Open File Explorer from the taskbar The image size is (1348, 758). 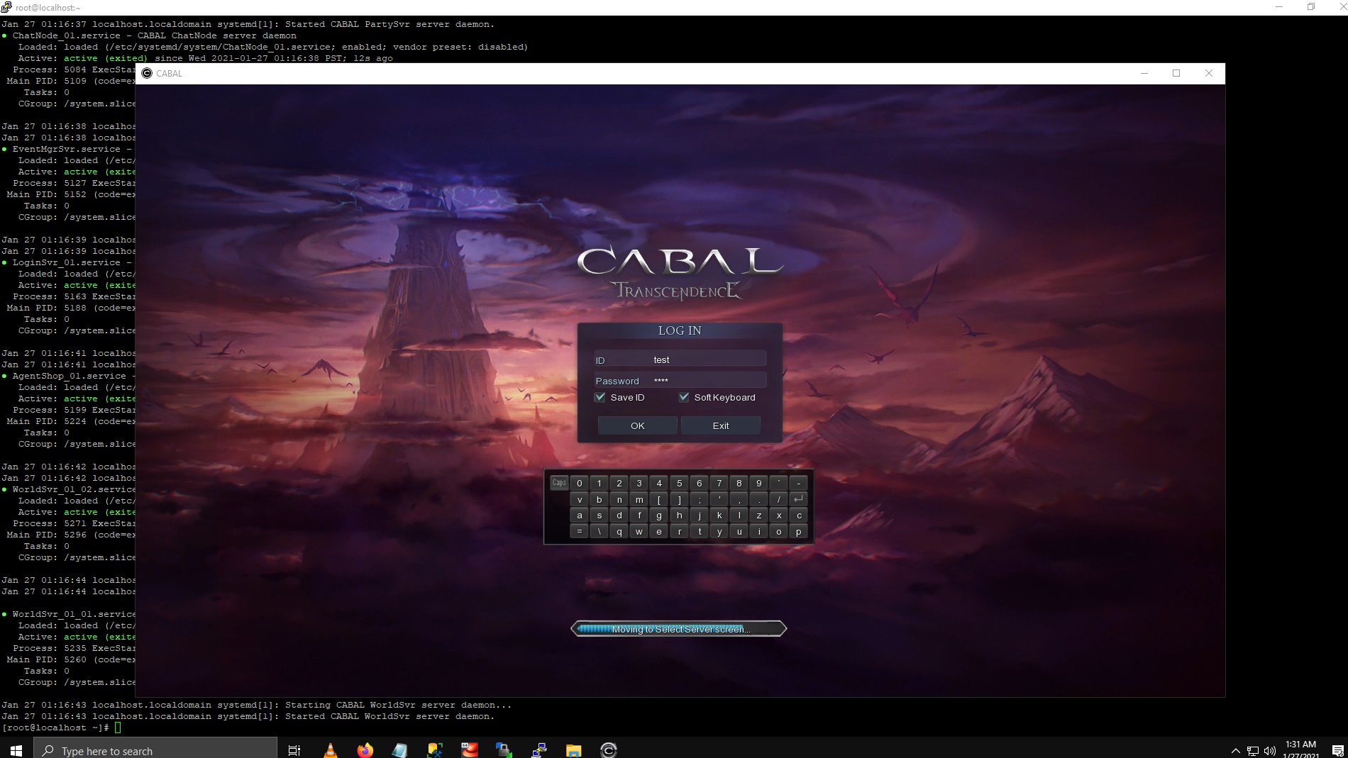click(573, 749)
